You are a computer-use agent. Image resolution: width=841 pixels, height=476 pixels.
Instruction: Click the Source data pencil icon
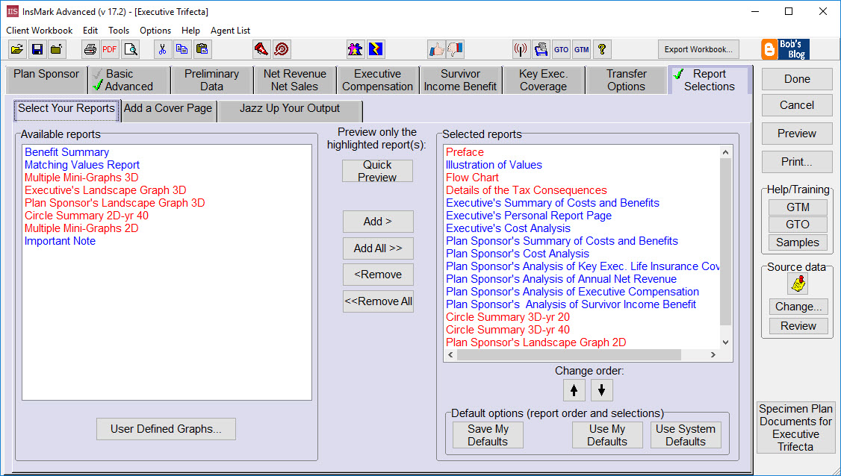point(796,284)
